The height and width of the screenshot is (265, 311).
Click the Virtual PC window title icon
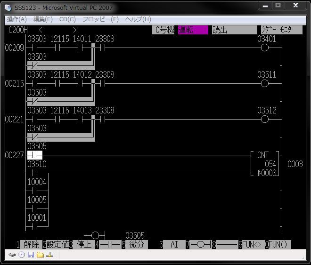(8, 8)
